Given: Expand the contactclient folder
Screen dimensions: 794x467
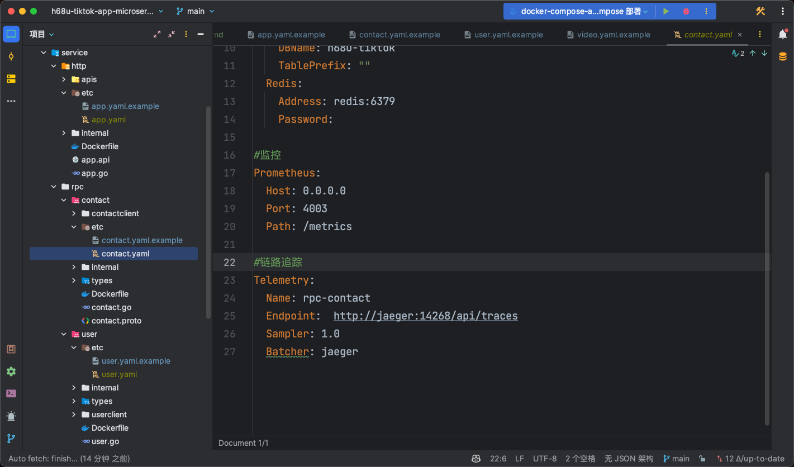Looking at the screenshot, I should coord(74,213).
